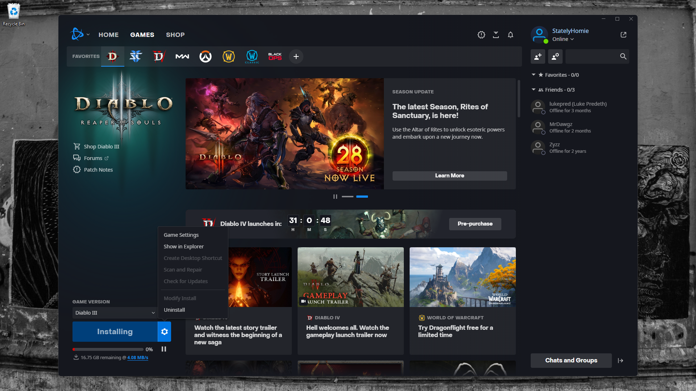Click the 4.08 MB/s download speed link
The height and width of the screenshot is (391, 696).
point(137,357)
